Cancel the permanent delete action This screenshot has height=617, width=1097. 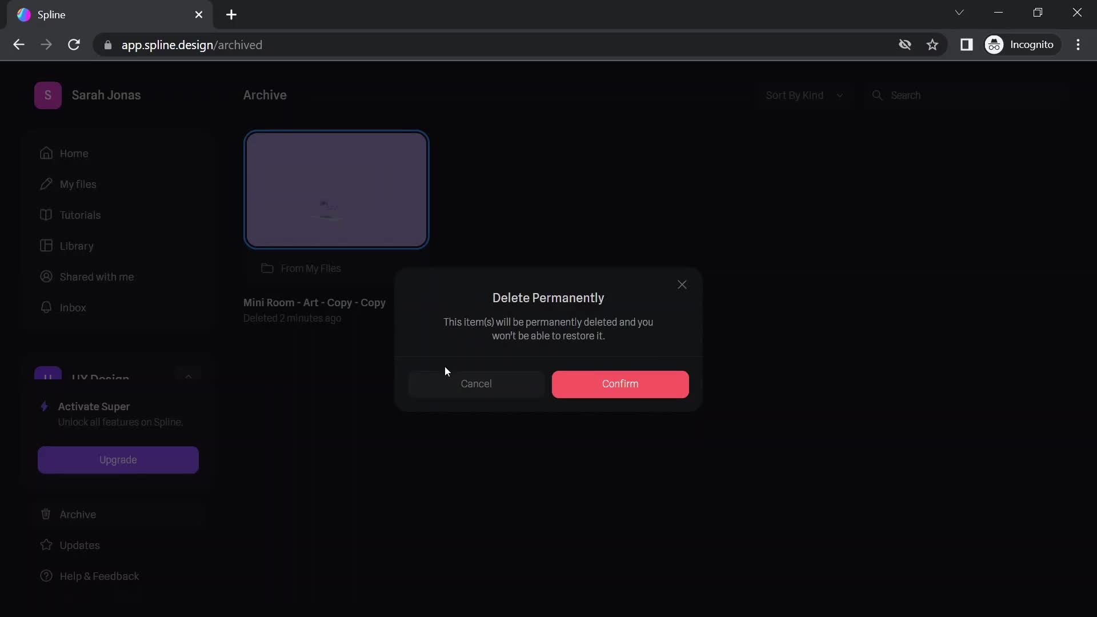(476, 383)
